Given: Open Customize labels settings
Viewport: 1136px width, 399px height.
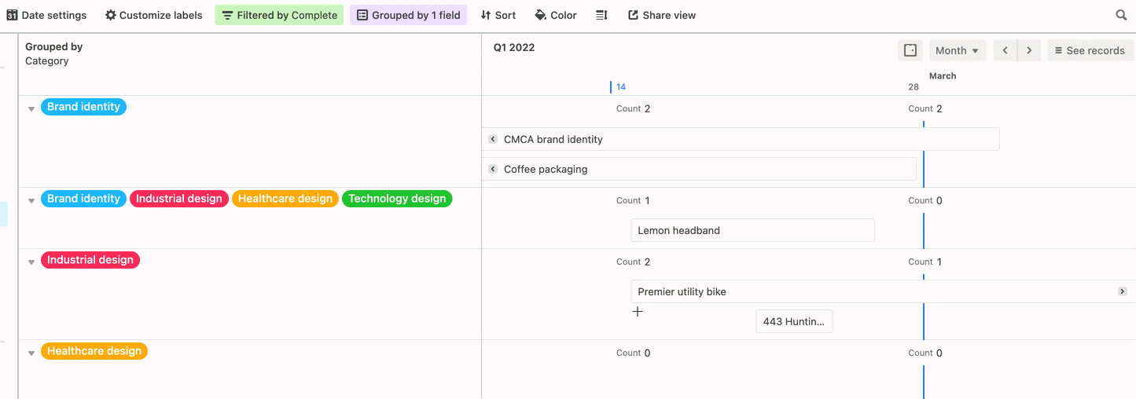Looking at the screenshot, I should tap(154, 15).
